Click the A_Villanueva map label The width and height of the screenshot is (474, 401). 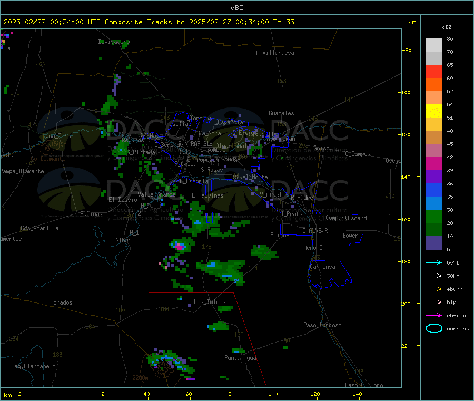pos(275,53)
